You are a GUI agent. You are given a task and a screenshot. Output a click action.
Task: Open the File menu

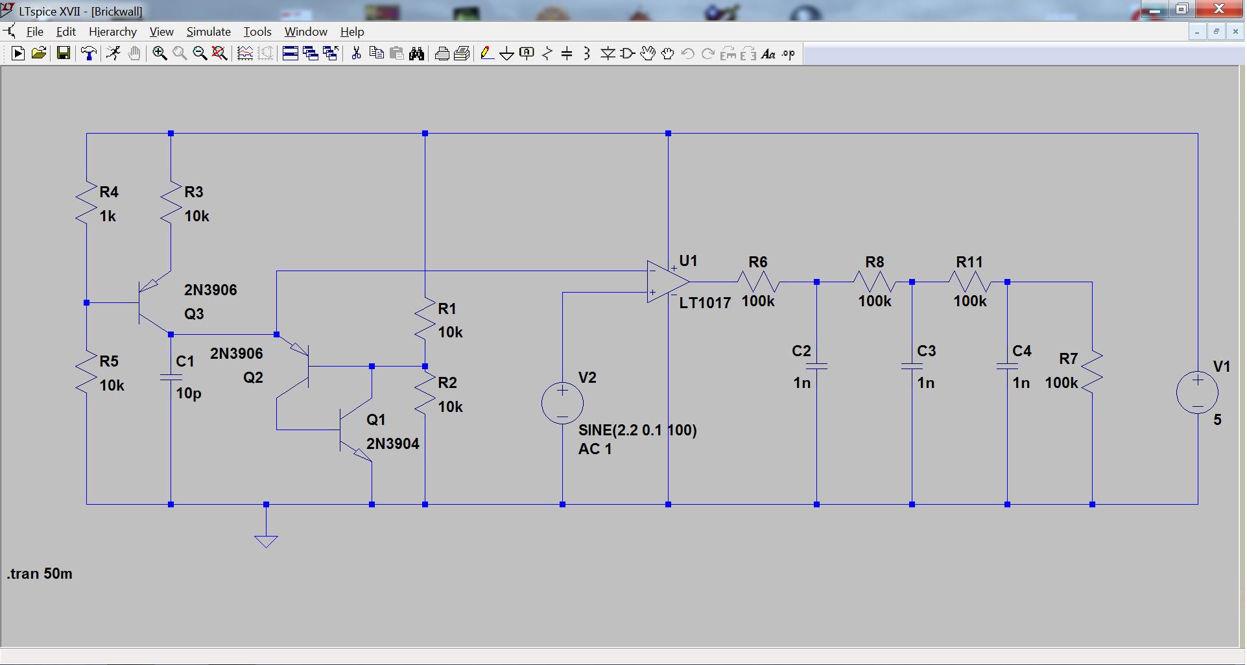click(x=34, y=31)
